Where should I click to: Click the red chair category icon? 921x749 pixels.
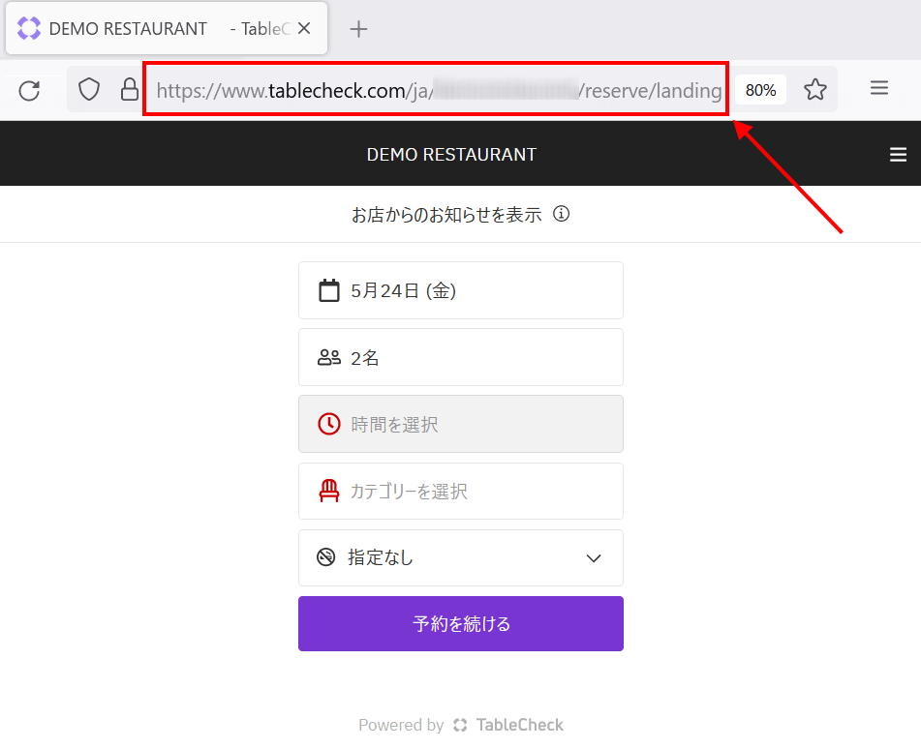tap(329, 492)
